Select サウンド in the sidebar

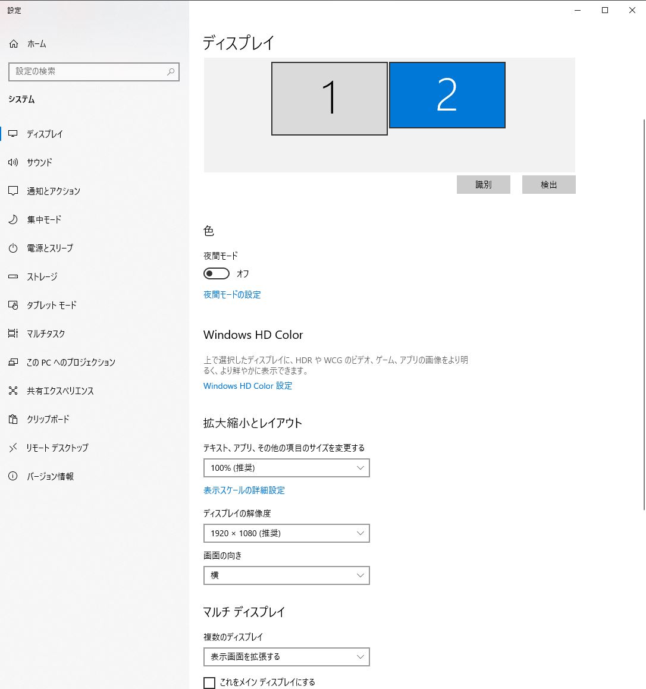point(94,162)
